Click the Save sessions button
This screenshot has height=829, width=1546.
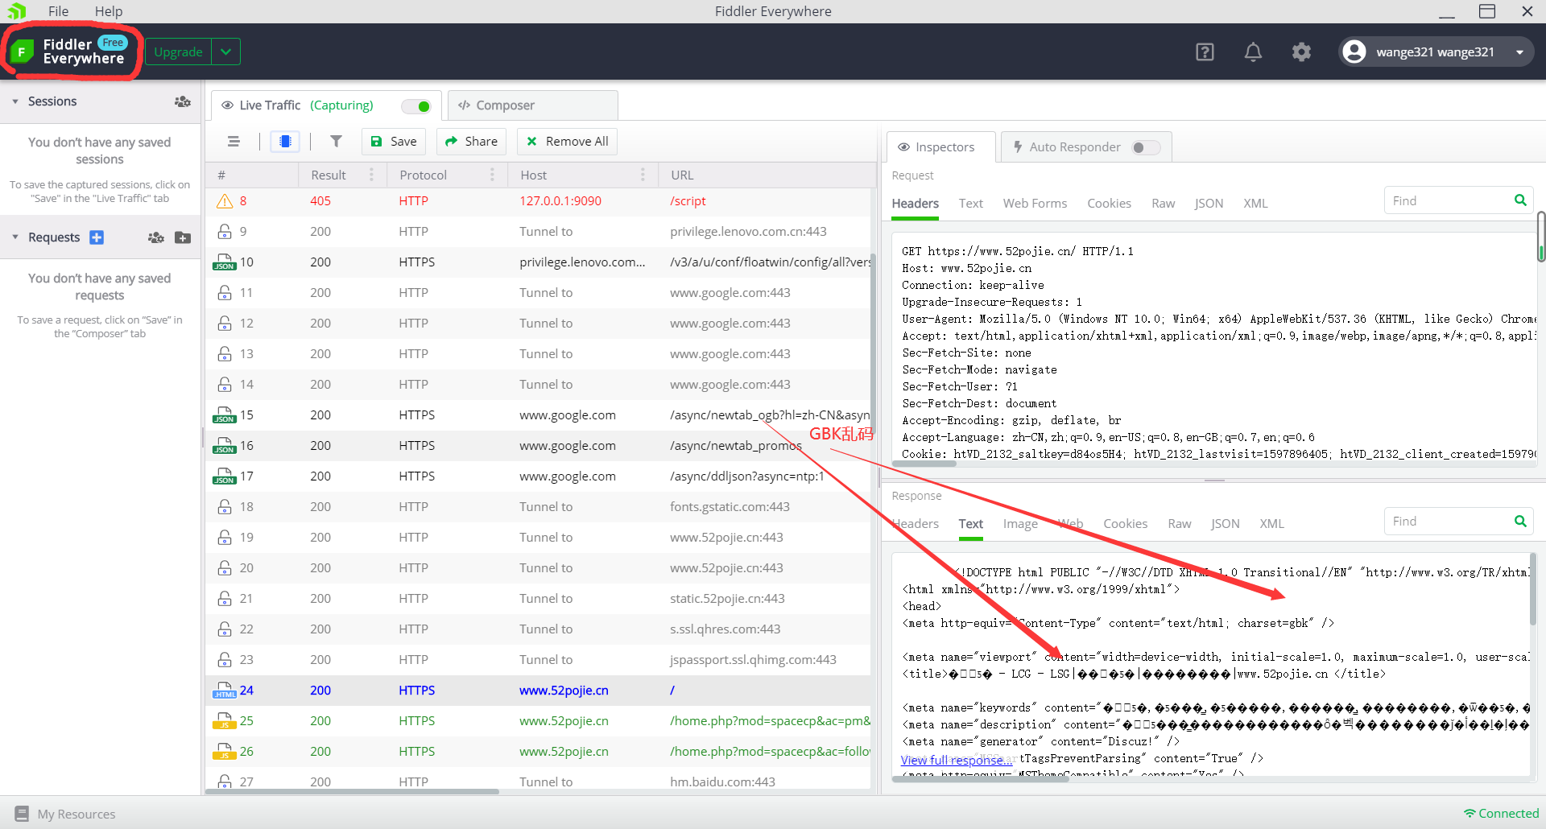coord(394,142)
